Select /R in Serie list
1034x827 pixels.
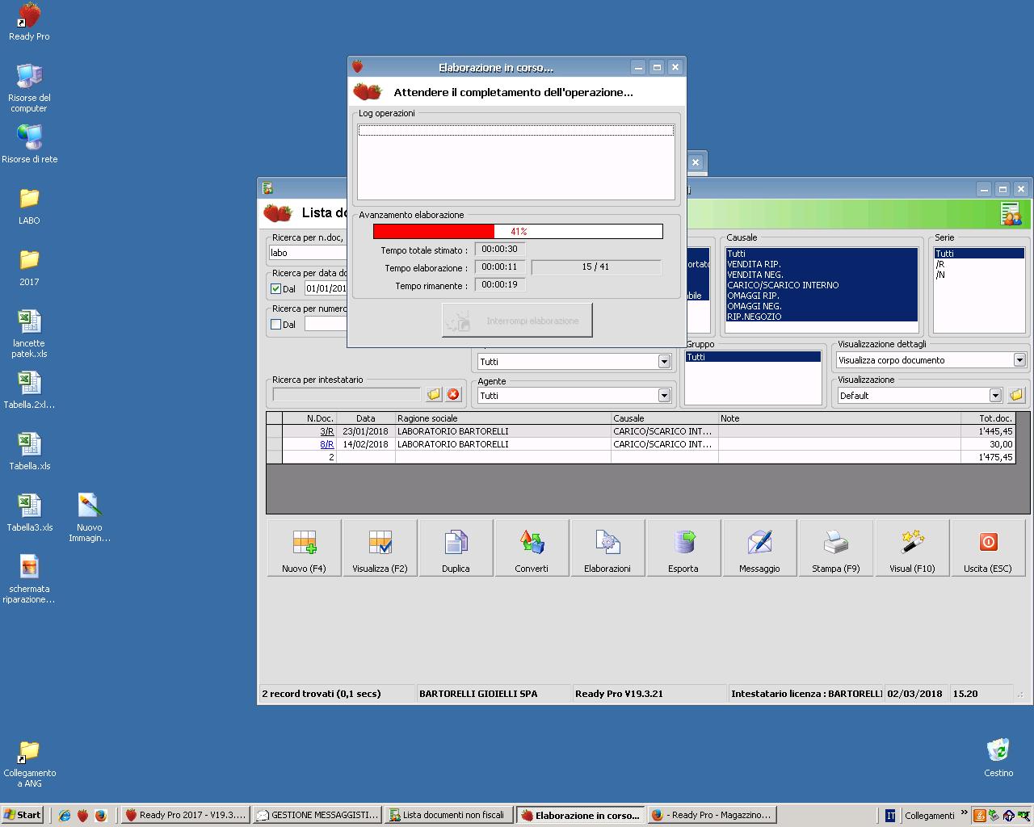click(979, 264)
